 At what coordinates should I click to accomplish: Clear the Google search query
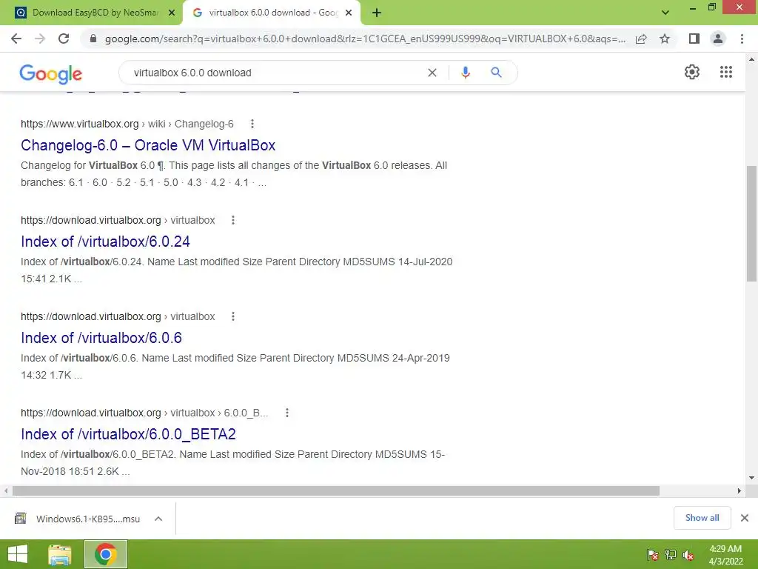pos(432,73)
